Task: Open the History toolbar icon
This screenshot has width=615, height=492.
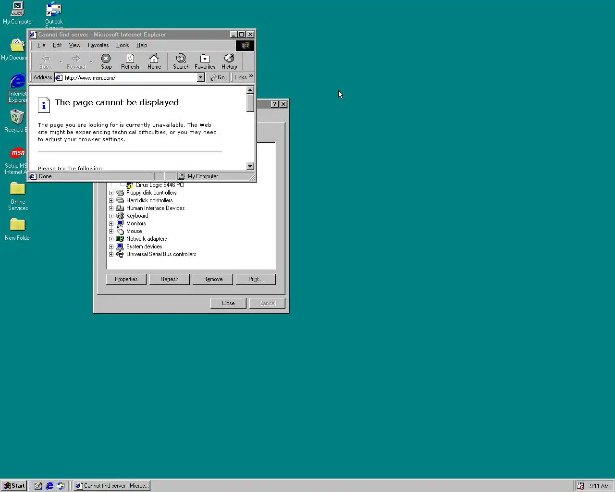Action: (x=229, y=61)
